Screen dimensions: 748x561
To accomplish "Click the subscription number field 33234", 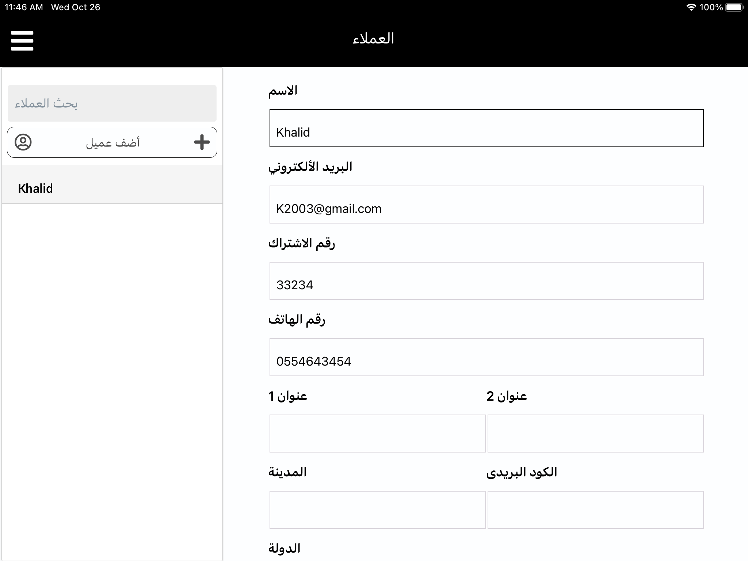I will tap(486, 281).
